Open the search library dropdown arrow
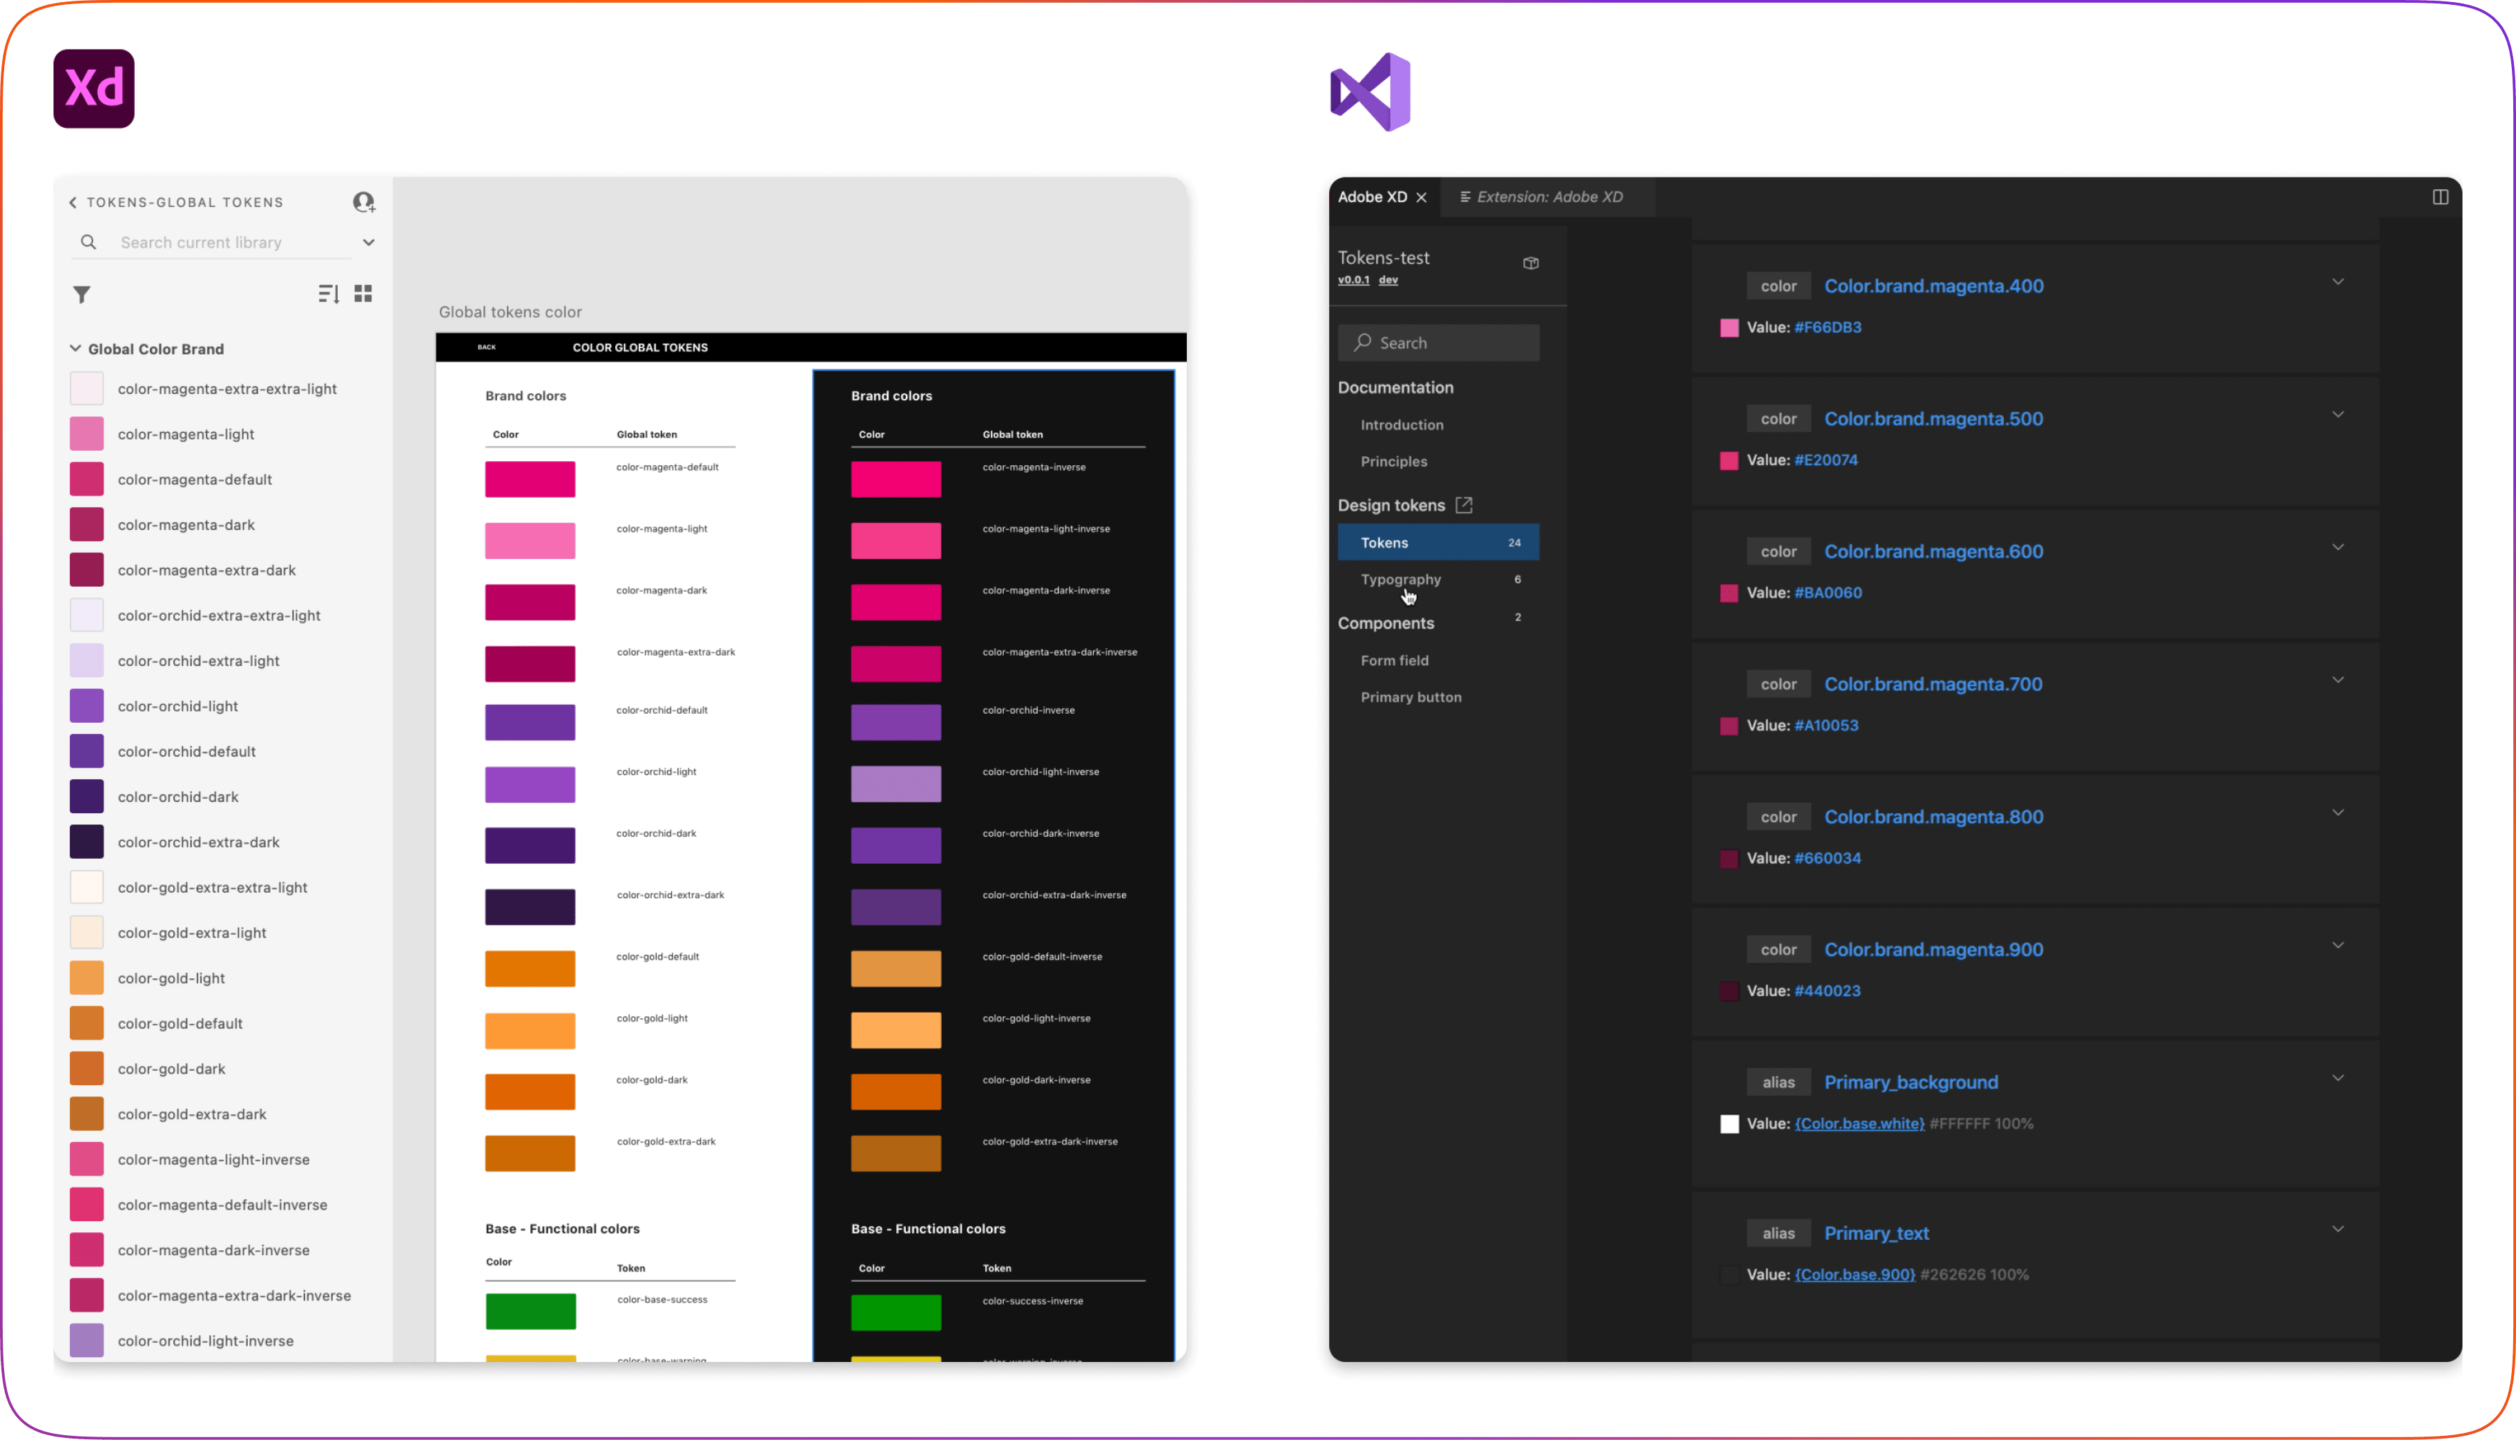Screen dimensions: 2516x1440 369,242
